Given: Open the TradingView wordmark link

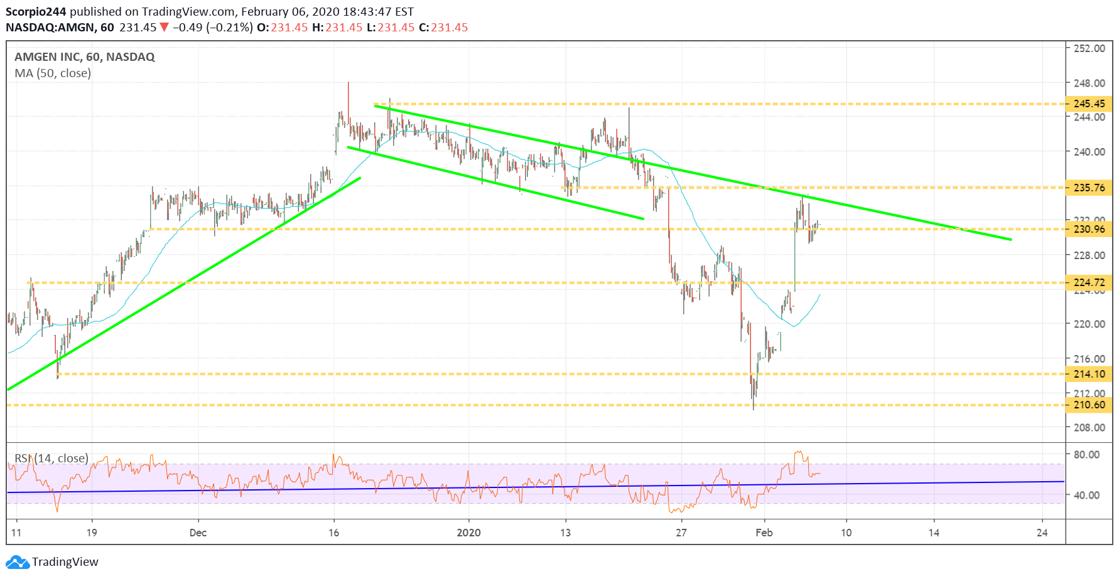Looking at the screenshot, I should (65, 562).
